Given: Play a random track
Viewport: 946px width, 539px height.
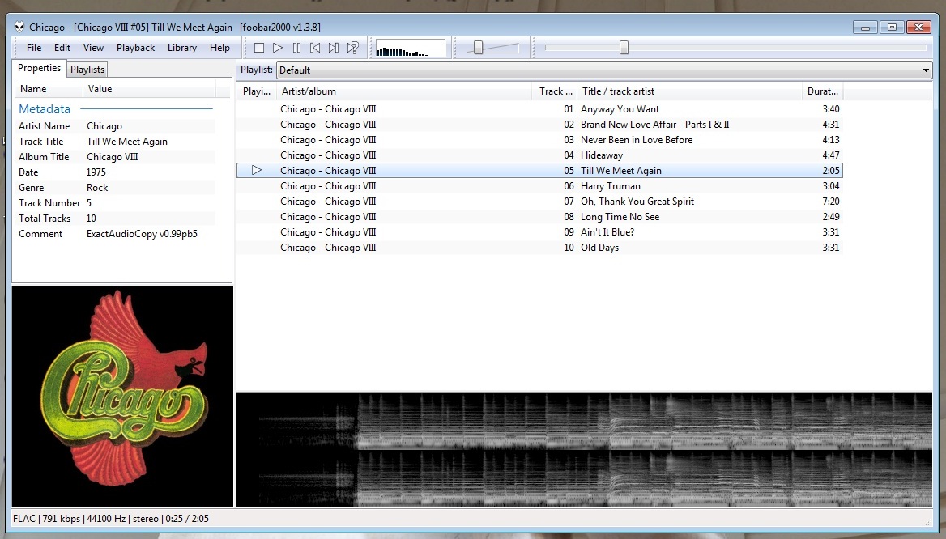Looking at the screenshot, I should [353, 48].
